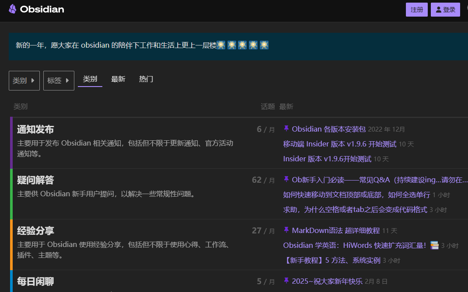Viewport: 468px width, 292px height.
Task: Click the user icon in 登录 button
Action: pyautogui.click(x=438, y=10)
